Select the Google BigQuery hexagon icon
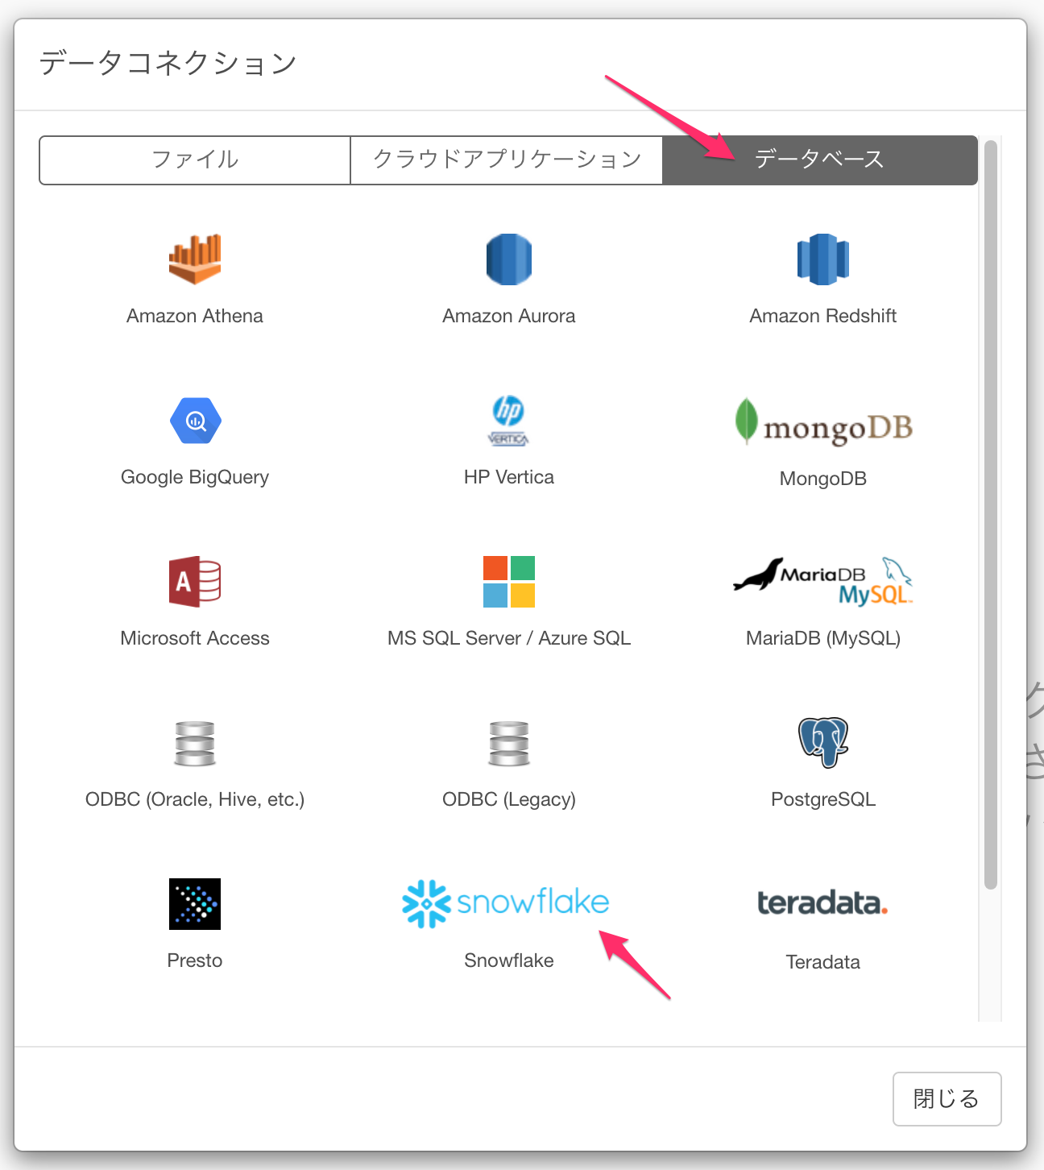The image size is (1044, 1170). tap(196, 421)
